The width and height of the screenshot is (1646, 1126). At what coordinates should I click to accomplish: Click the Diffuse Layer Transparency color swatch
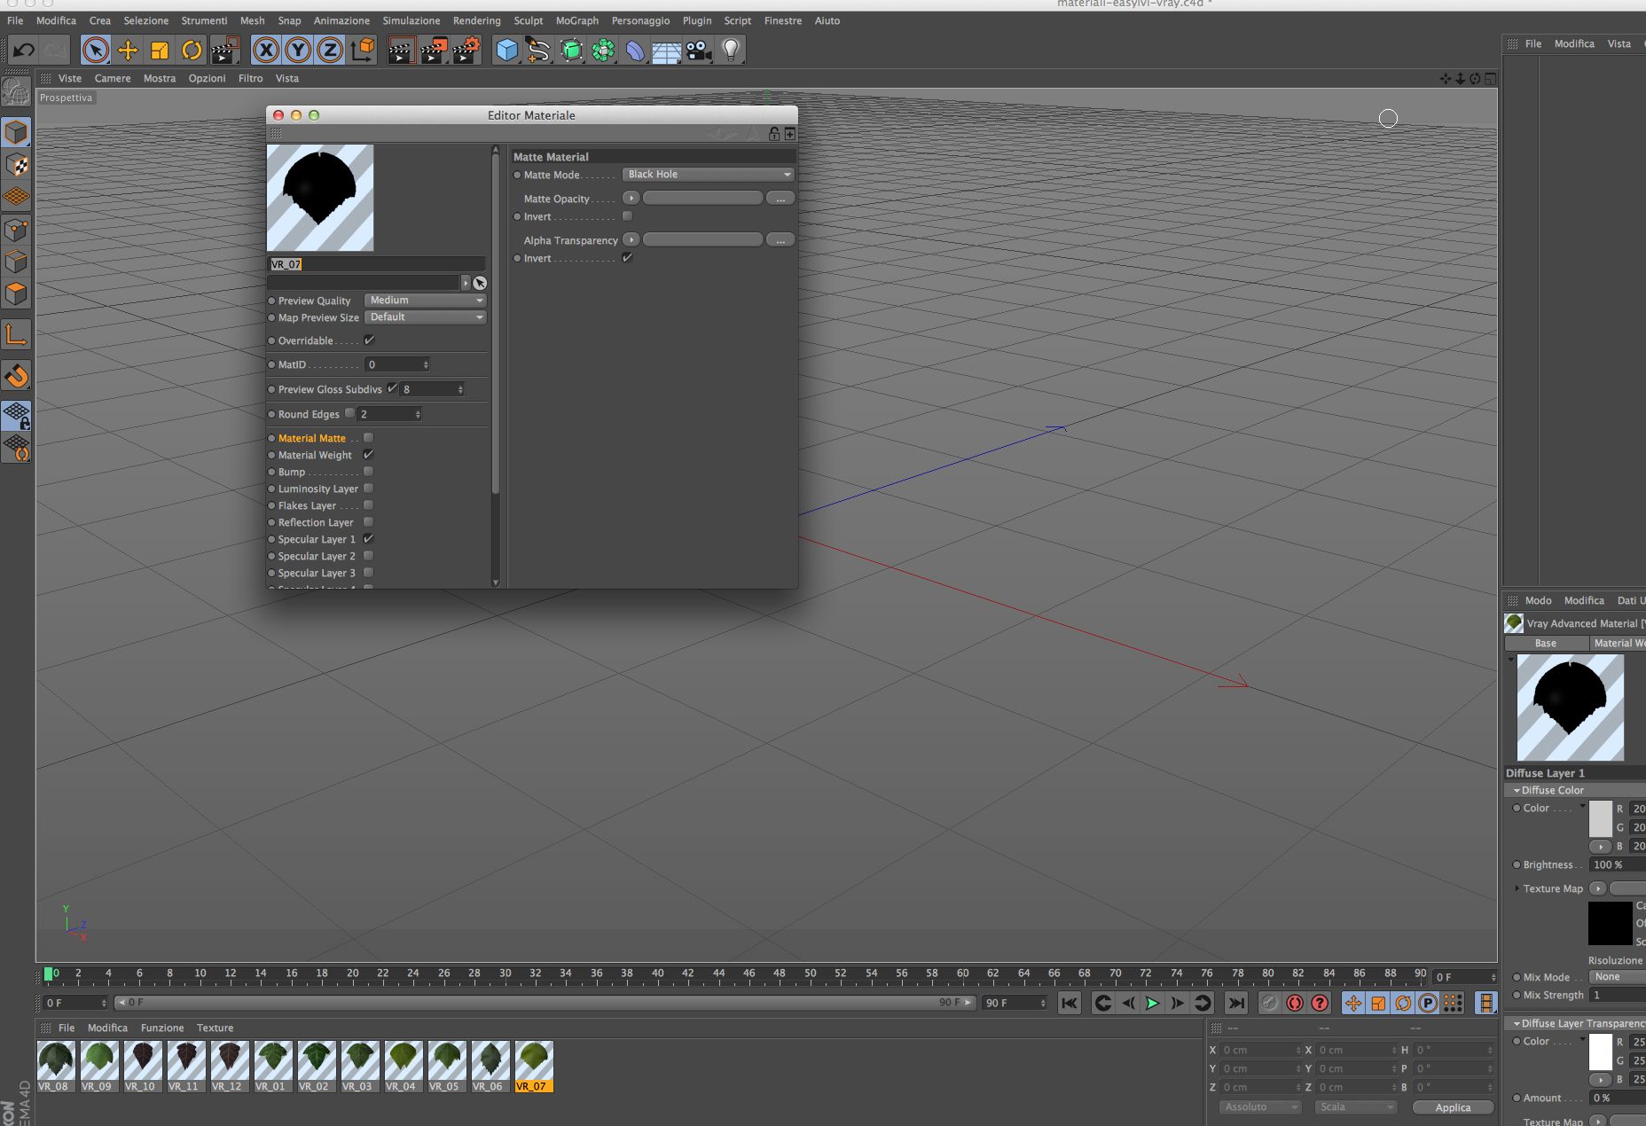click(x=1601, y=1052)
